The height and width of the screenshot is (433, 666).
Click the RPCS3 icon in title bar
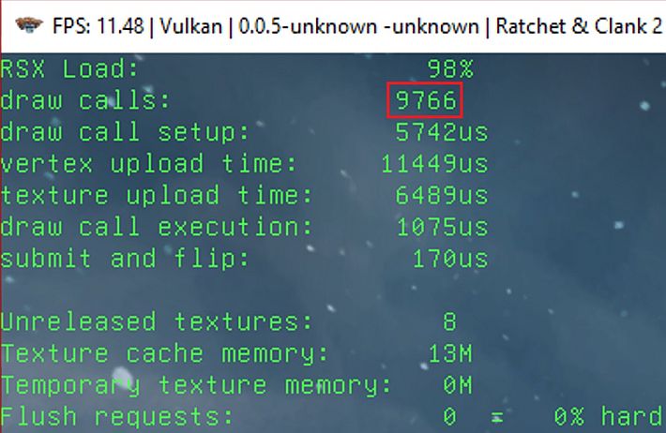point(29,25)
